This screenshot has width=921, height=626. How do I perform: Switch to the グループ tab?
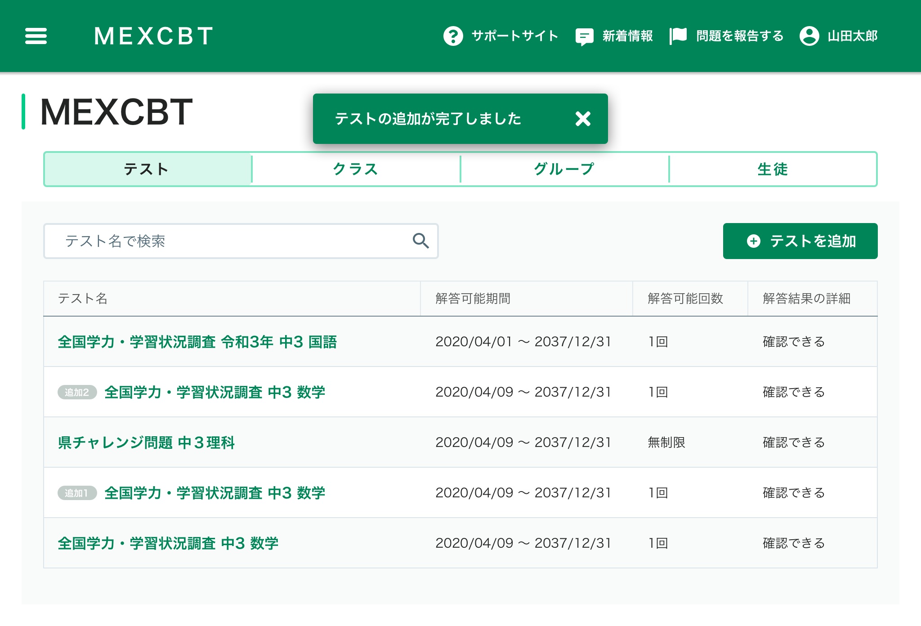pyautogui.click(x=564, y=169)
